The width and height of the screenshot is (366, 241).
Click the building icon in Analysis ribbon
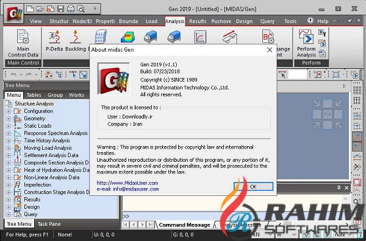[x=101, y=37]
